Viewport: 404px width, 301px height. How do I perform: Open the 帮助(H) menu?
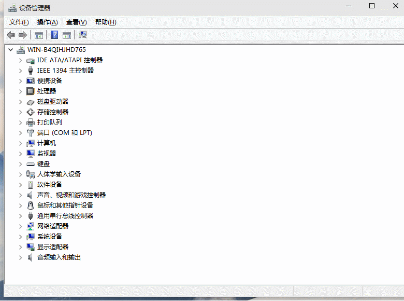tap(106, 22)
